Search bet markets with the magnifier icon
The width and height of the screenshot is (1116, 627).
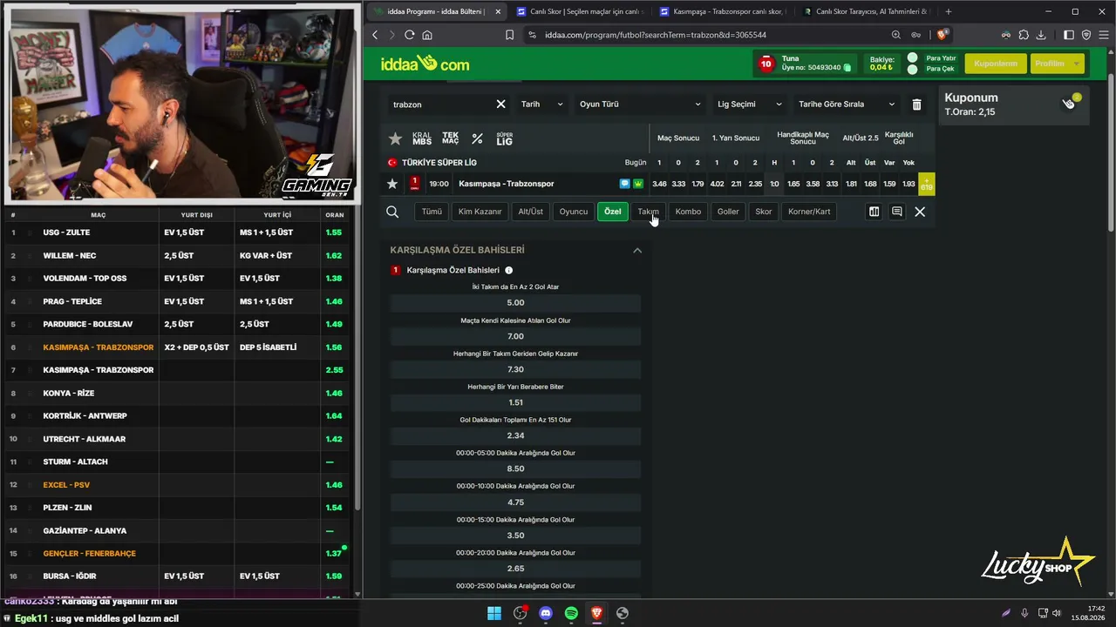coord(392,212)
